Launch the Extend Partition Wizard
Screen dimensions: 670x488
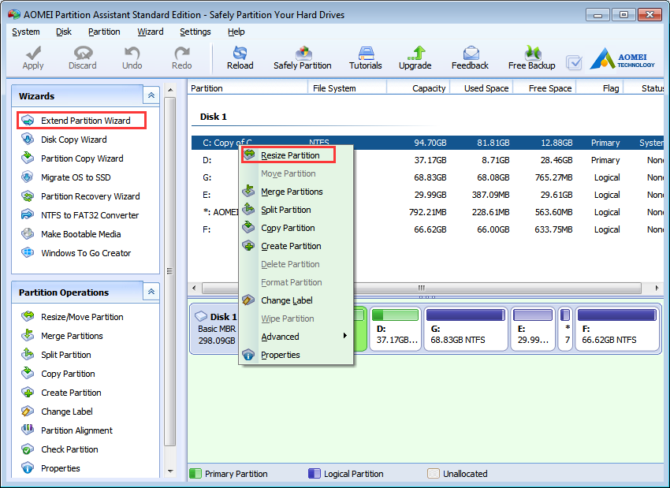click(x=82, y=121)
